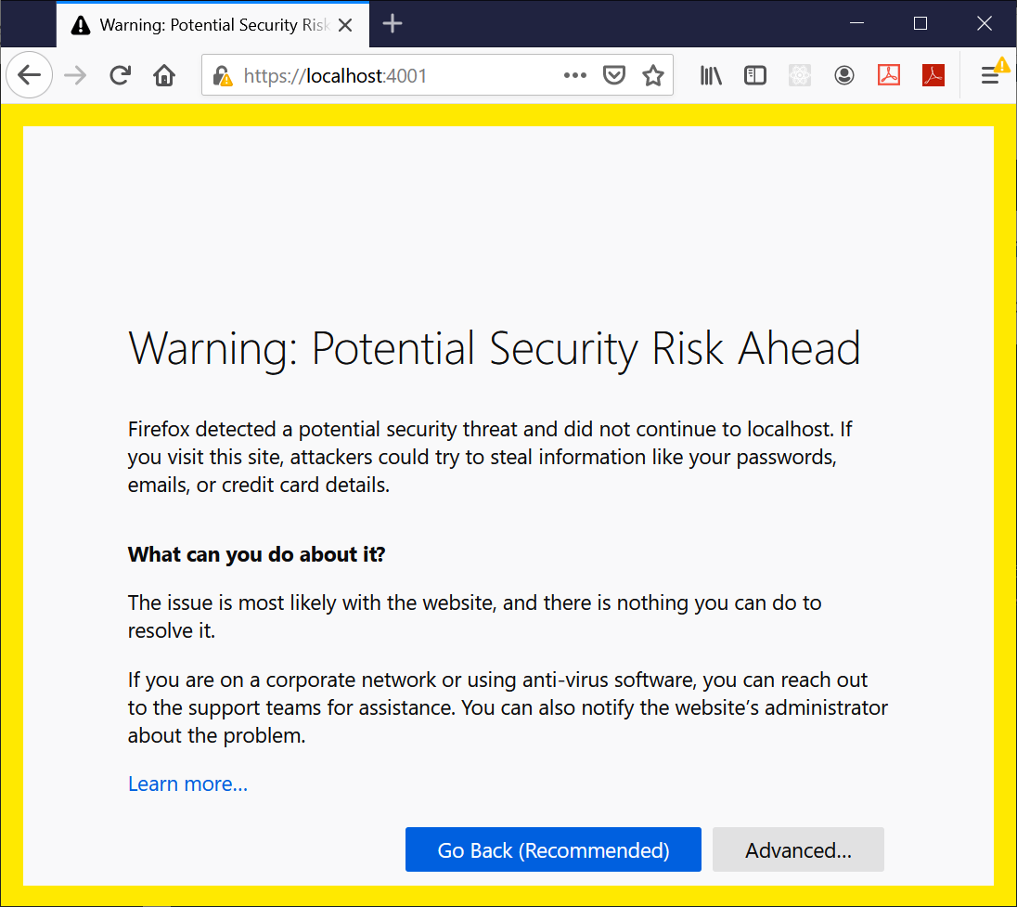Open page actions three-dot menu
Screen dimensions: 1017x907
pyautogui.click(x=574, y=75)
